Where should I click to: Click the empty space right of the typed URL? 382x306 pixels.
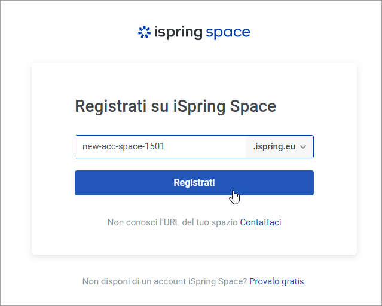coord(206,146)
